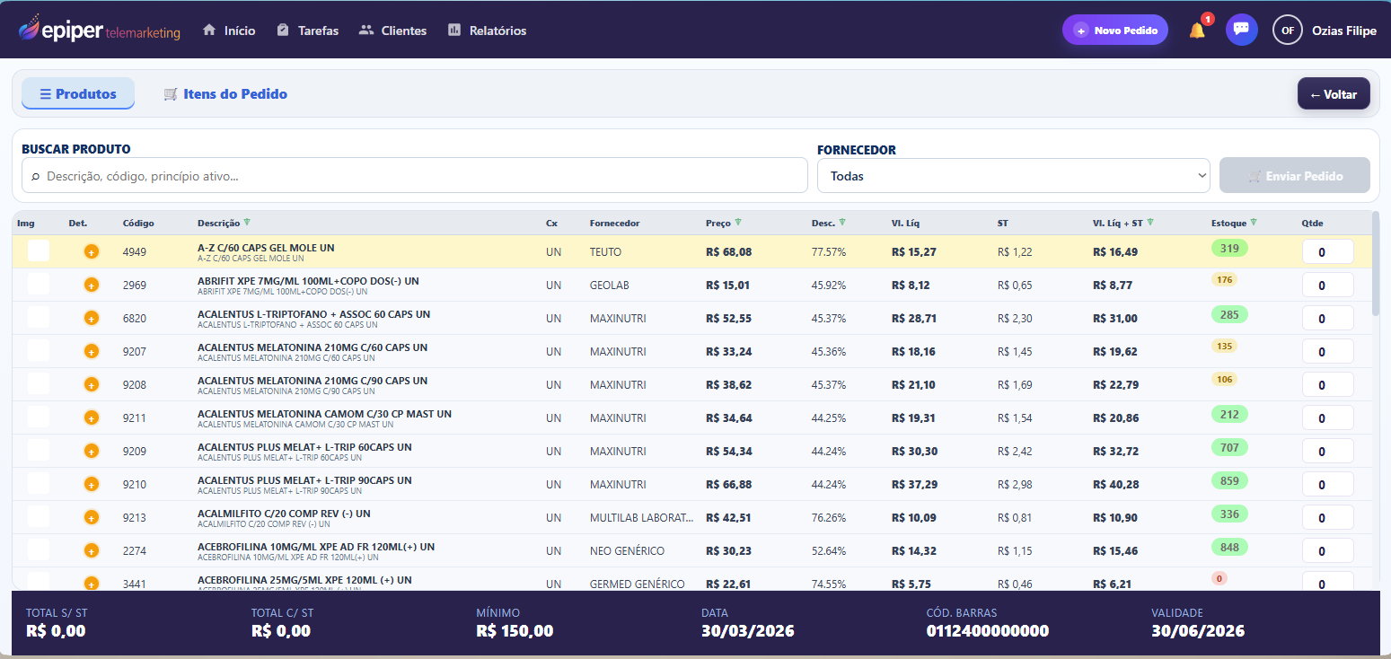Click details icon for product code 2274
Image resolution: width=1391 pixels, height=659 pixels.
91,551
